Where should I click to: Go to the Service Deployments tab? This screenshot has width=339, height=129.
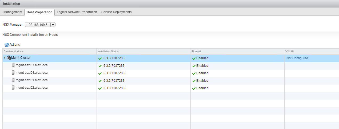(x=116, y=12)
